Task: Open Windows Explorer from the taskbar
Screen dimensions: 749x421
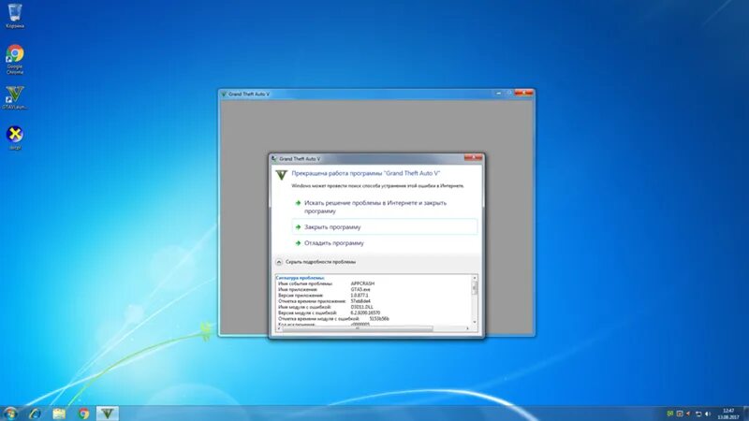Action: pyautogui.click(x=59, y=414)
